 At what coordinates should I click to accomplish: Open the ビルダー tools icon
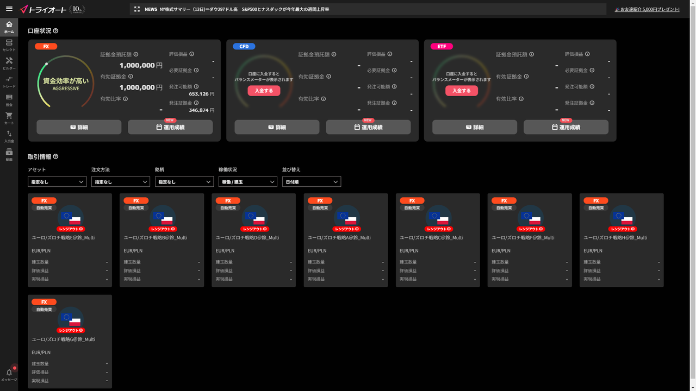(9, 64)
